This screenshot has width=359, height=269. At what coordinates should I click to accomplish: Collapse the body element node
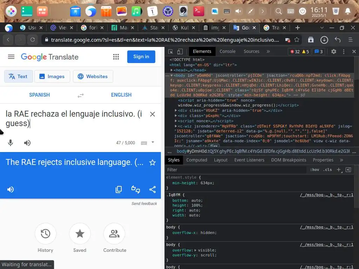pyautogui.click(x=171, y=75)
